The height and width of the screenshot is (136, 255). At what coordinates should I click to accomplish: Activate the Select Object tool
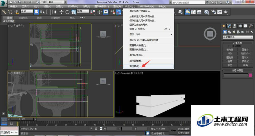click(x=36, y=12)
